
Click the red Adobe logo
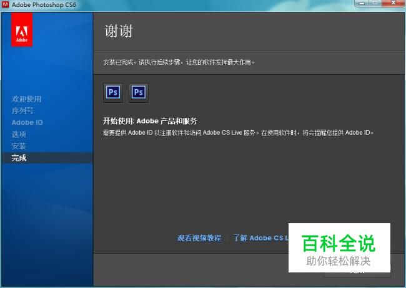click(x=22, y=30)
